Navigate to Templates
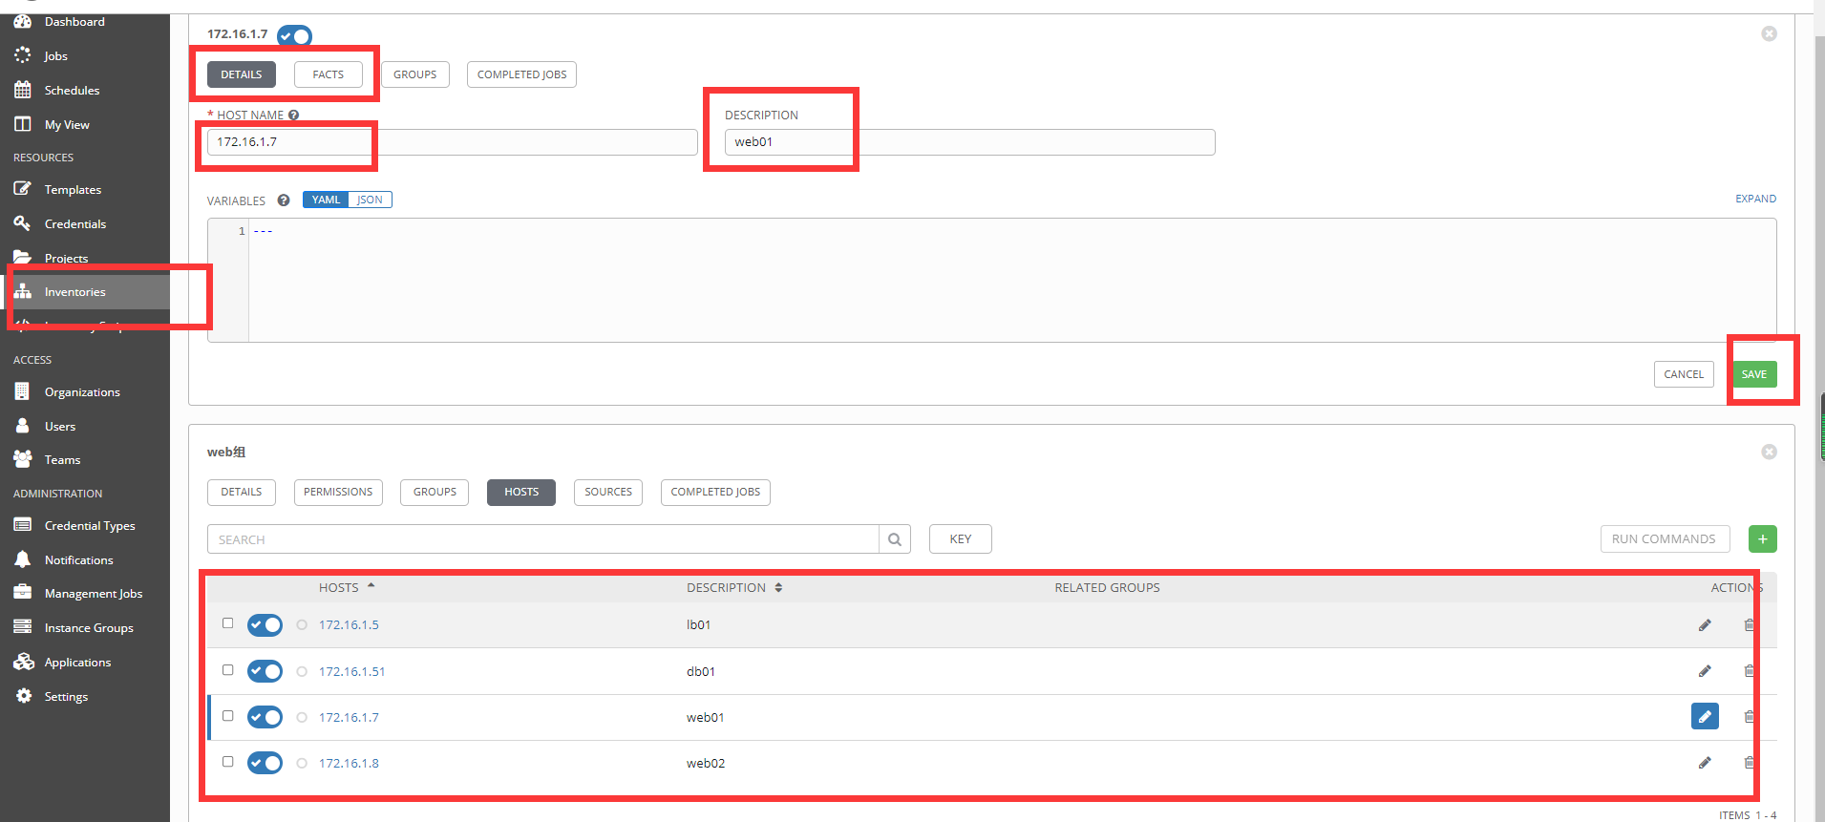 [x=73, y=190]
